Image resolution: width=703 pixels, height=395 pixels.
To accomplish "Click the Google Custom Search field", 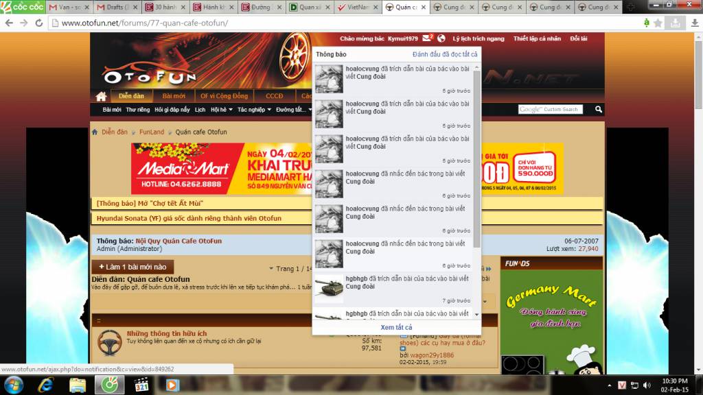I will point(551,109).
